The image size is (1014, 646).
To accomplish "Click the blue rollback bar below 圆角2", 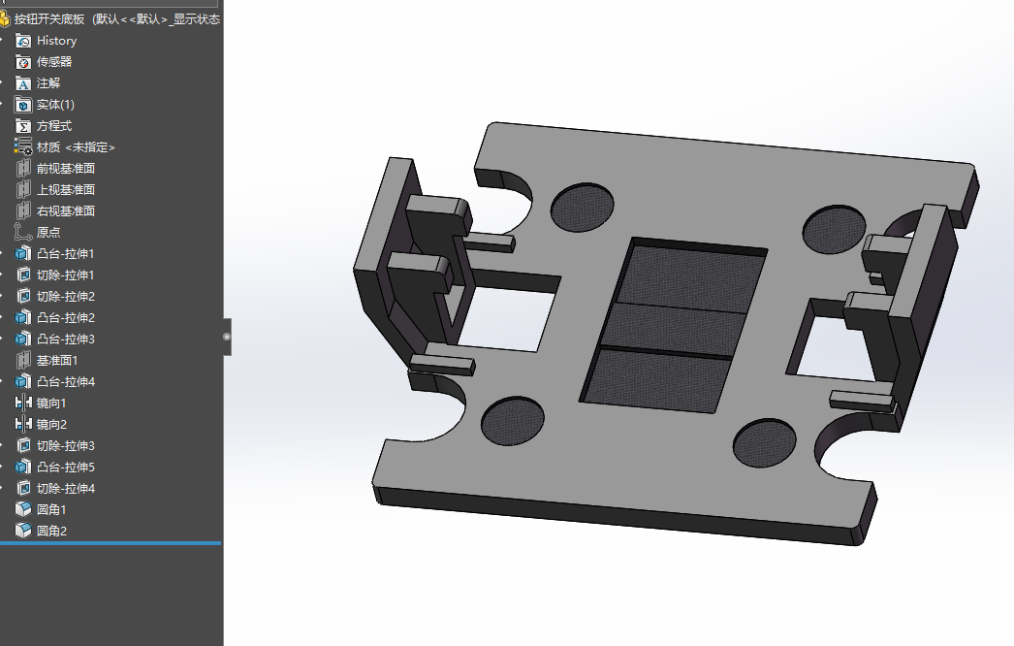I will (x=111, y=543).
